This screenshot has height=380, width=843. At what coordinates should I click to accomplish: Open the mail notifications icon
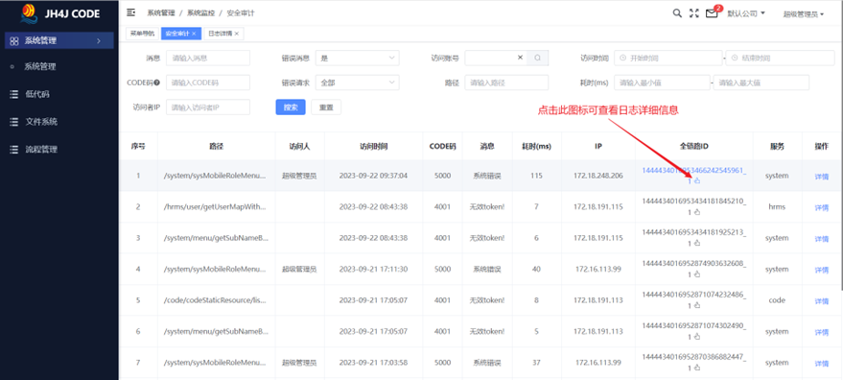[x=712, y=13]
